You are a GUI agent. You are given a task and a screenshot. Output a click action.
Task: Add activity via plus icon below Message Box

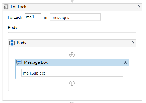click(x=72, y=83)
